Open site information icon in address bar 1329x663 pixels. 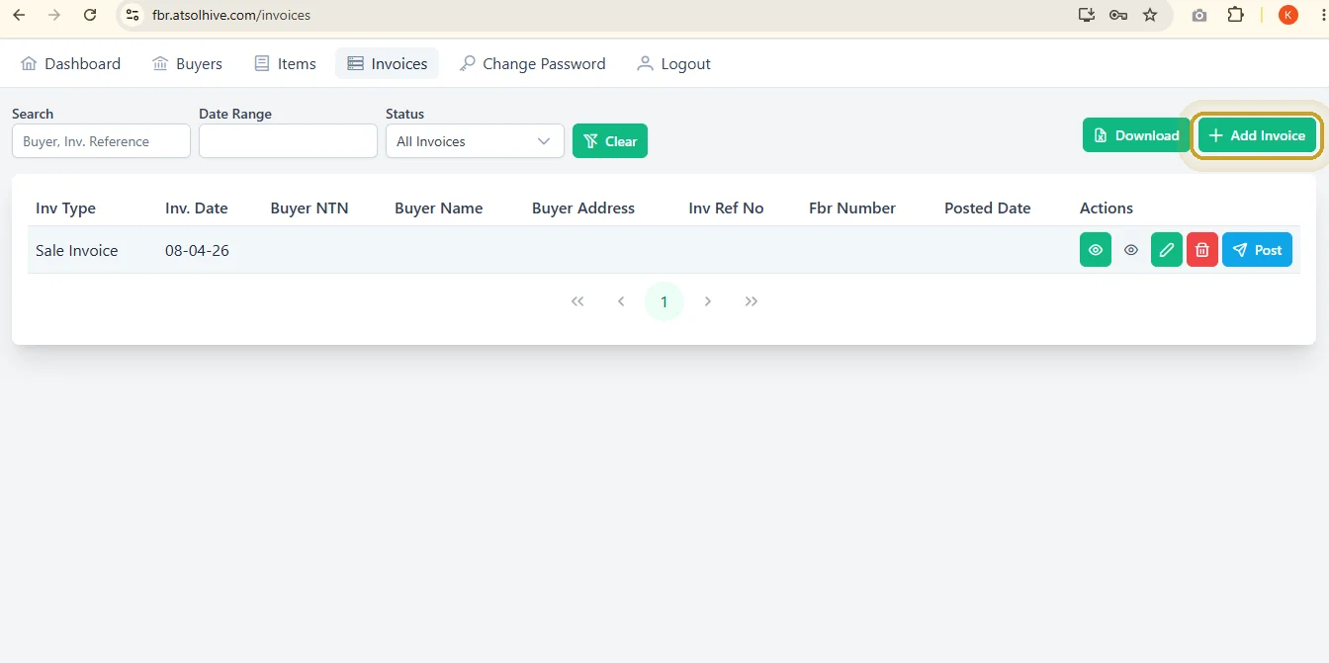click(x=133, y=15)
